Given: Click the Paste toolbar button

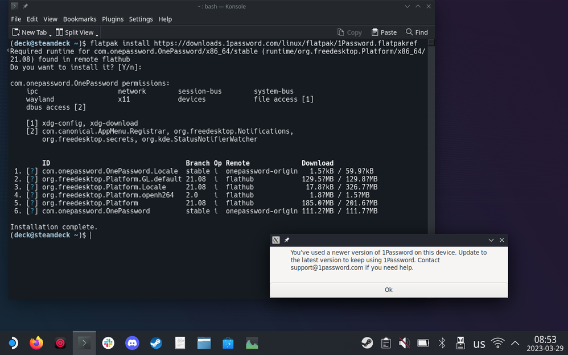Looking at the screenshot, I should click(384, 32).
